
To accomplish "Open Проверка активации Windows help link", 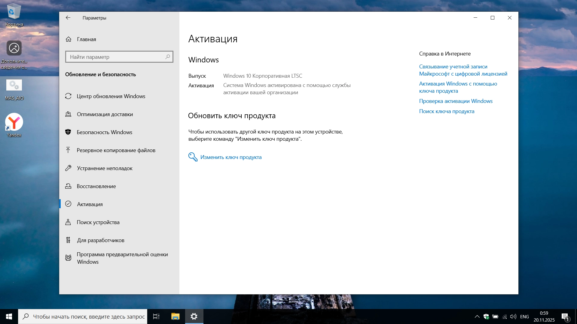I will coord(456,101).
